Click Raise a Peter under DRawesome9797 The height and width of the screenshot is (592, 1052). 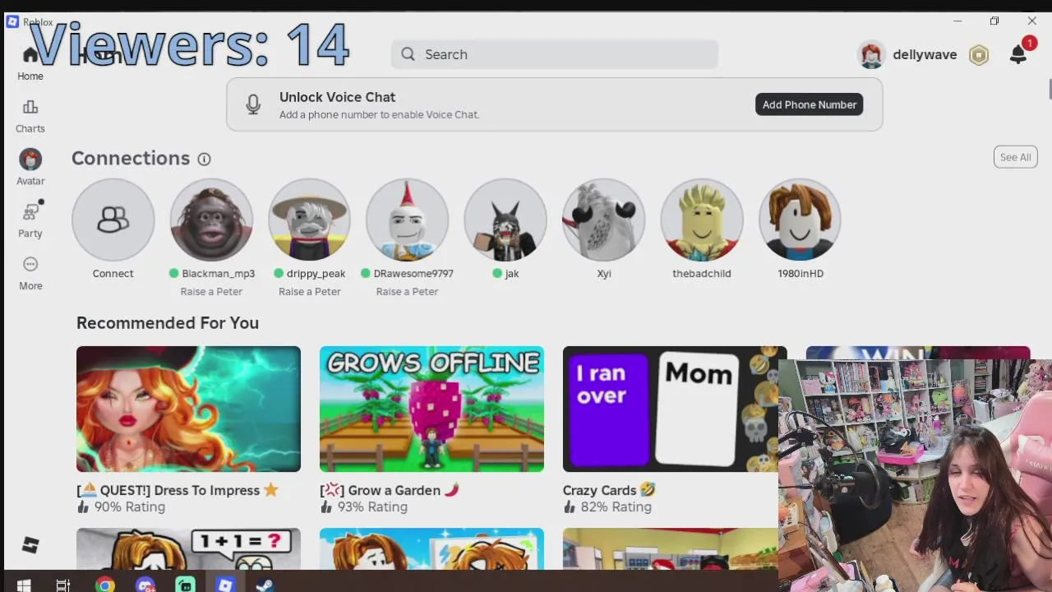click(407, 292)
